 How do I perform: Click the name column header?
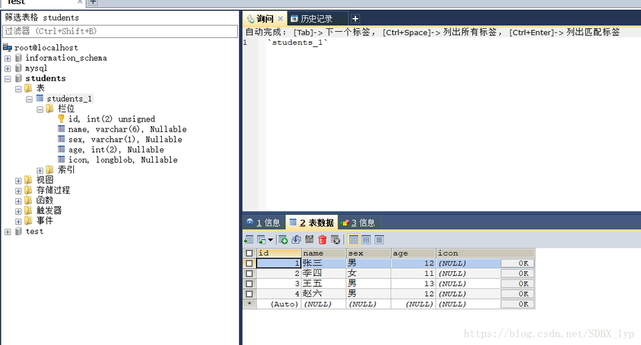point(324,253)
